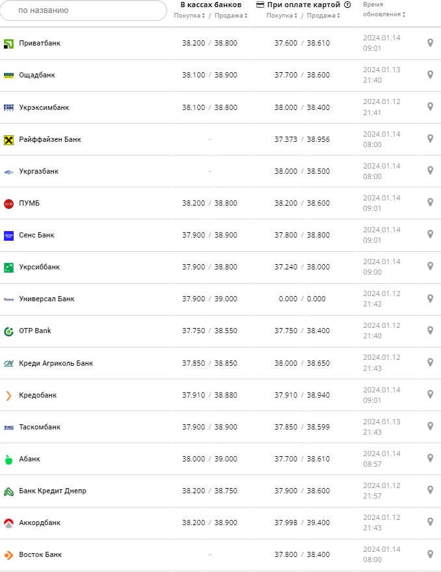Sort by cash desk Покупка column
The width and height of the screenshot is (441, 572).
click(189, 16)
